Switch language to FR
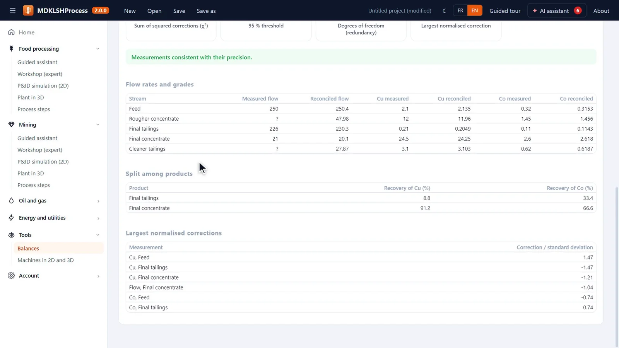 point(460,10)
